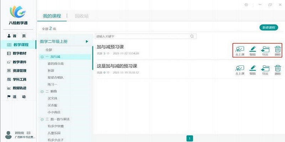Collapse the 一 加与减 chapter
This screenshot has height=142, width=285.
click(x=42, y=57)
